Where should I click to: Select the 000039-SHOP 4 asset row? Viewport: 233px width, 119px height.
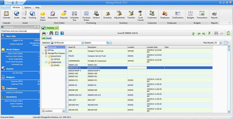click(x=140, y=71)
